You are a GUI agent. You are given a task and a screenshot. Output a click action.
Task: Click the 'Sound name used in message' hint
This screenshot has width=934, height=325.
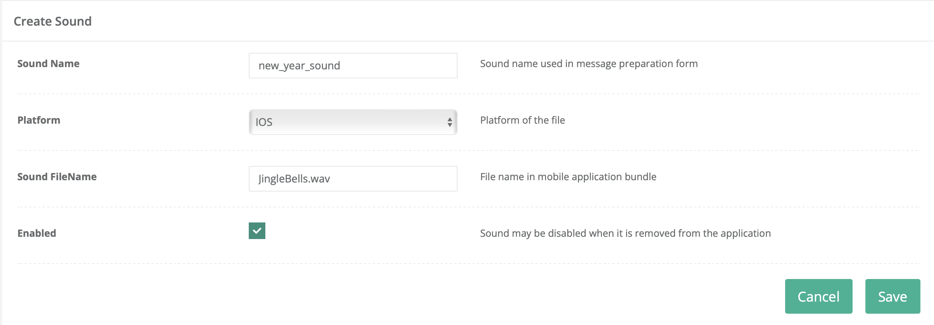click(x=588, y=64)
